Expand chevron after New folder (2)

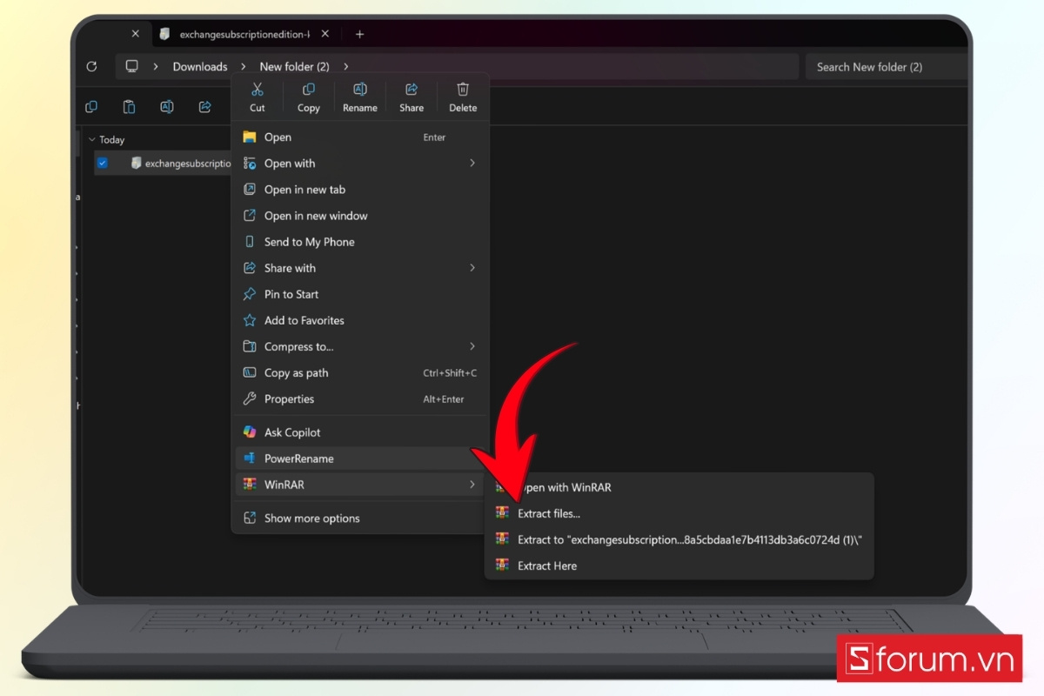pyautogui.click(x=346, y=66)
